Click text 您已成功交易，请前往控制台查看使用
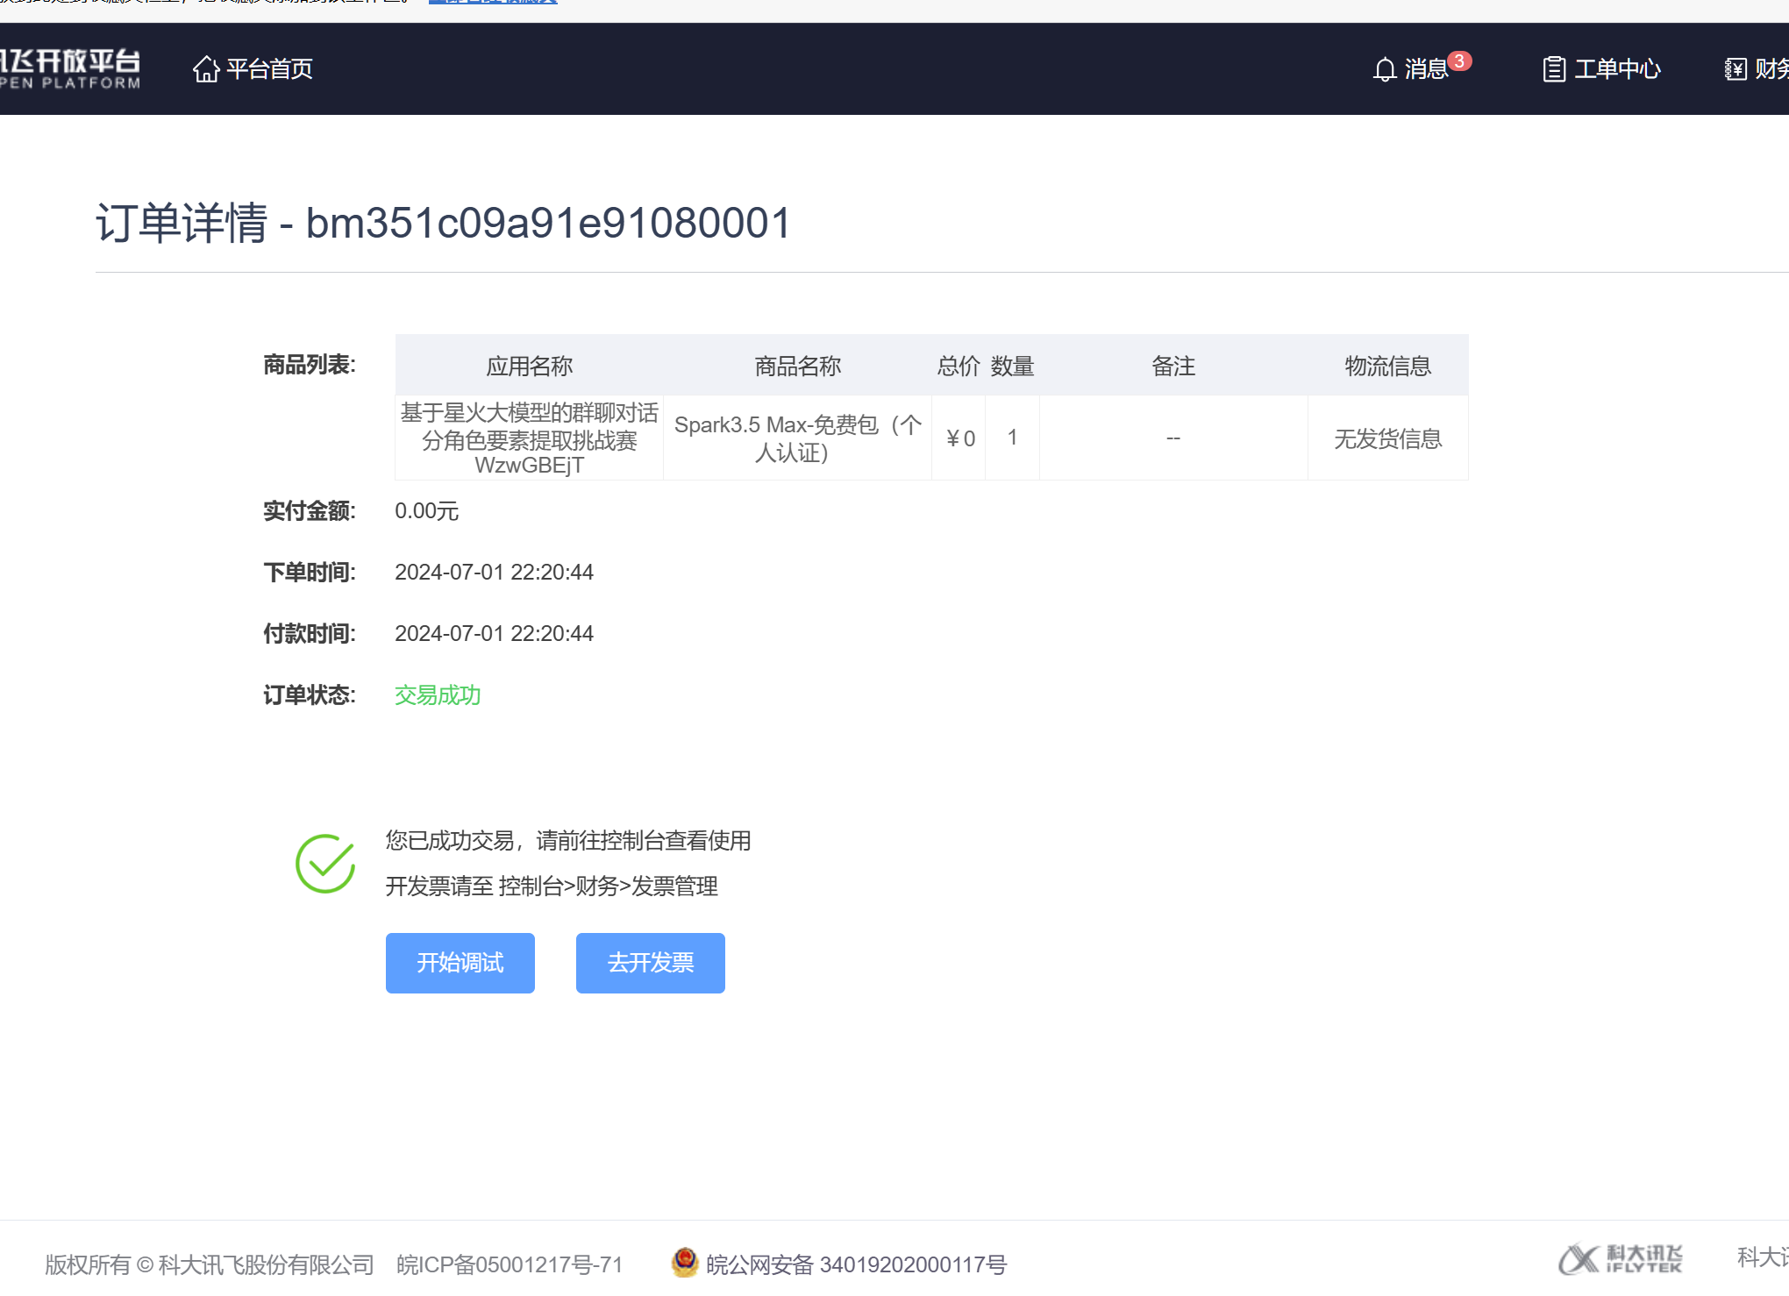 click(x=568, y=840)
